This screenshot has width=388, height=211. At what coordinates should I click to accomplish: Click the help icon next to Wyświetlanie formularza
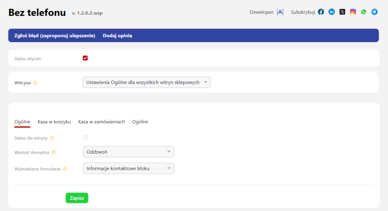click(65, 169)
